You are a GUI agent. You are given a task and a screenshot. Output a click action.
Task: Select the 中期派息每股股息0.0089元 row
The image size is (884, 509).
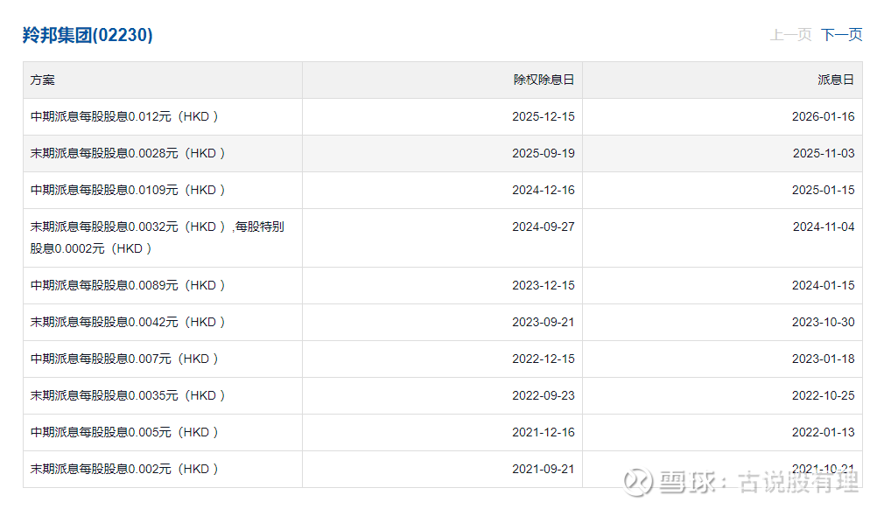point(128,285)
